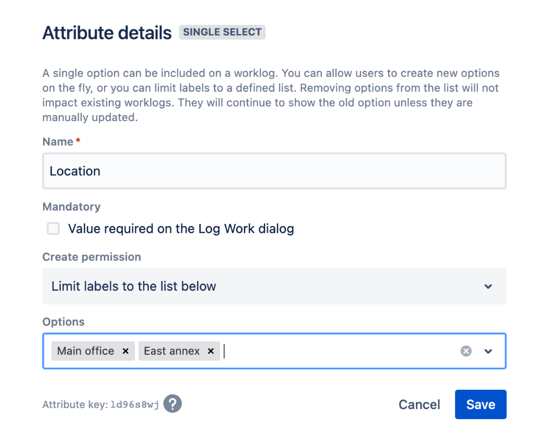The image size is (547, 434).
Task: Click "Value required on the Log Work dialog" label
Action: [x=181, y=229]
